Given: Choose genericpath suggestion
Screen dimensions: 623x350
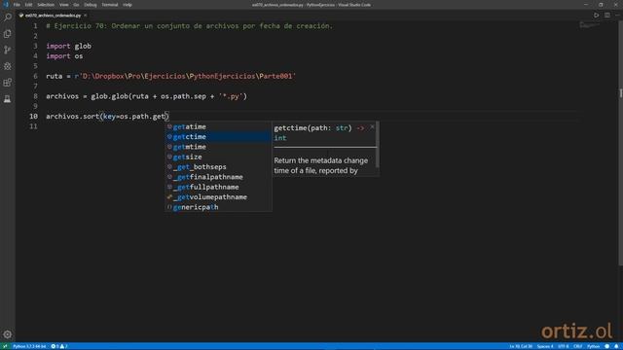Looking at the screenshot, I should [x=218, y=207].
